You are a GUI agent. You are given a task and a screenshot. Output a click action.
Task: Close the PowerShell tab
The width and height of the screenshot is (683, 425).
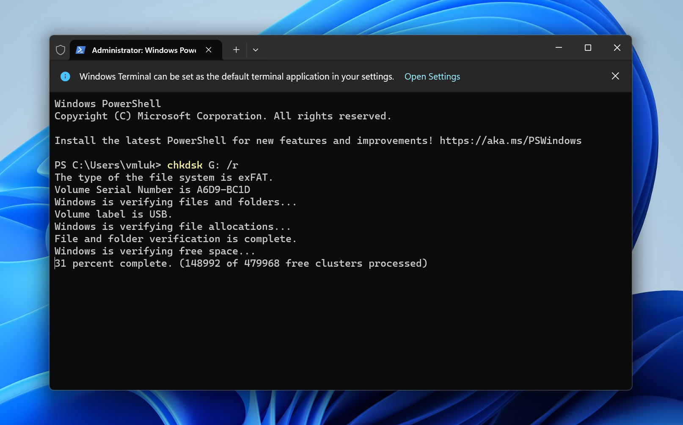tap(209, 50)
